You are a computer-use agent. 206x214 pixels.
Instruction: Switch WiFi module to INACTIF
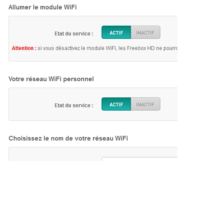(145, 32)
